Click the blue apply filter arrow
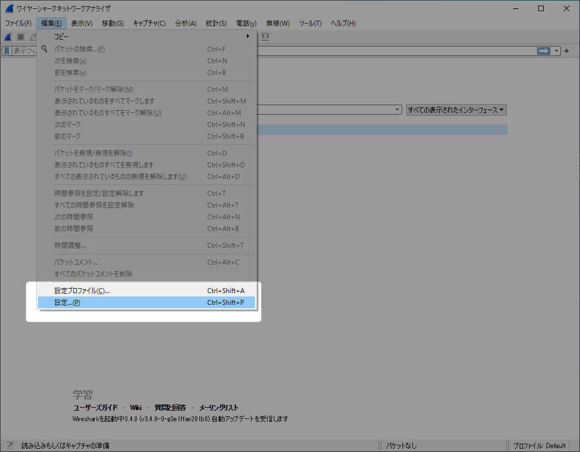This screenshot has width=580, height=452. click(543, 51)
